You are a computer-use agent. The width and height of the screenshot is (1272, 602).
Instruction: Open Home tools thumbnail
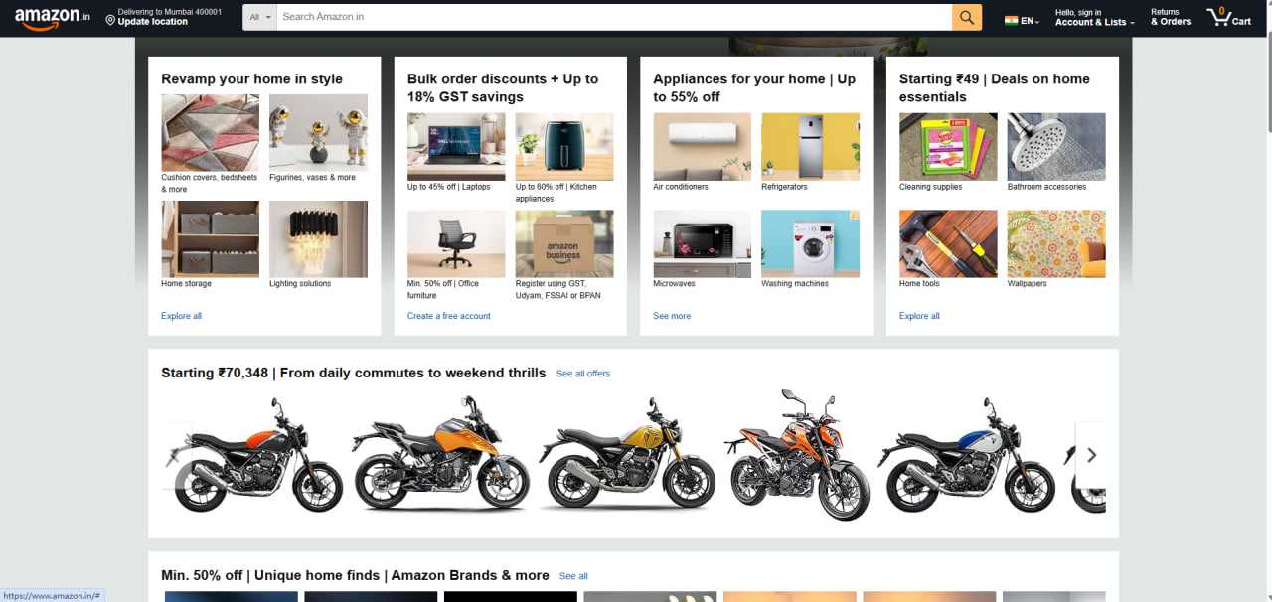(948, 243)
